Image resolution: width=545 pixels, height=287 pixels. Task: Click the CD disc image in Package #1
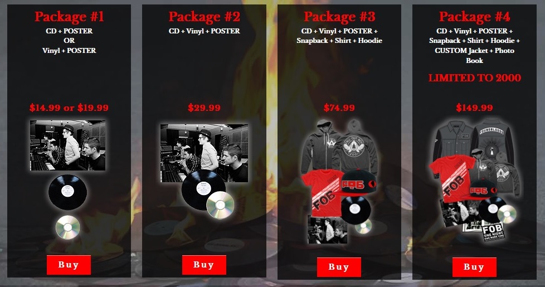point(68,227)
